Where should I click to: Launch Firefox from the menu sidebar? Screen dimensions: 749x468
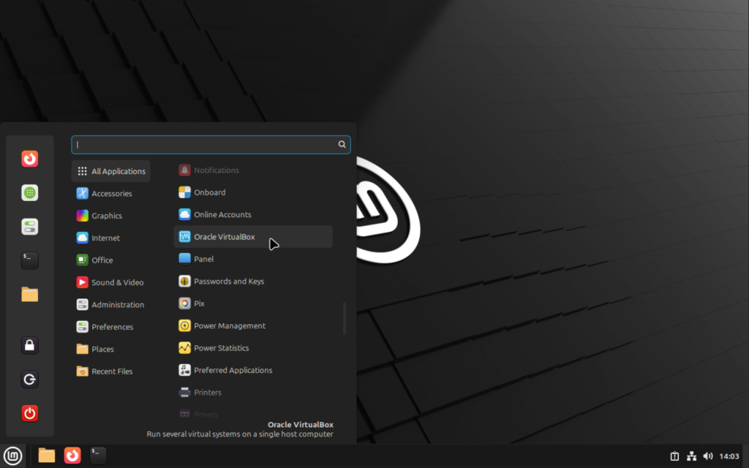click(29, 159)
